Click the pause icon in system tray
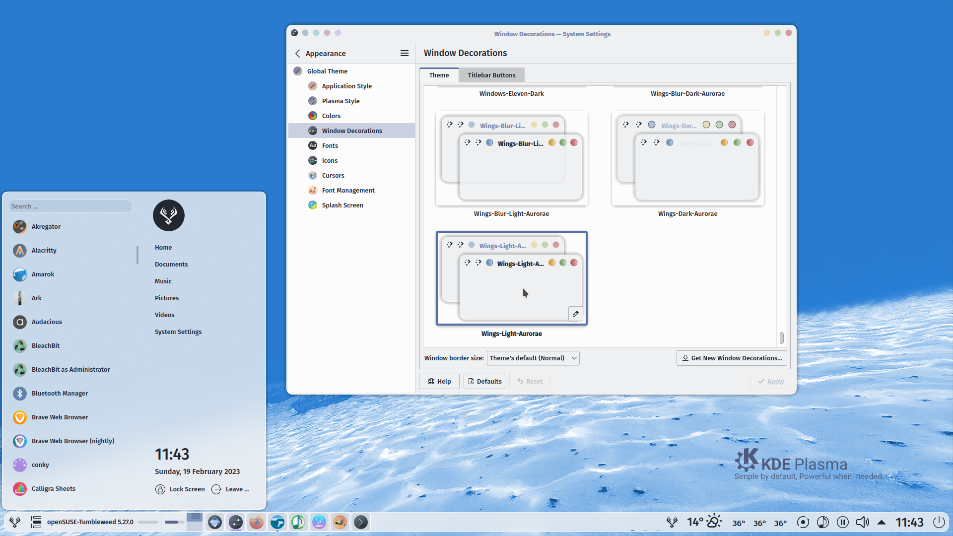The height and width of the screenshot is (536, 953). [x=843, y=522]
